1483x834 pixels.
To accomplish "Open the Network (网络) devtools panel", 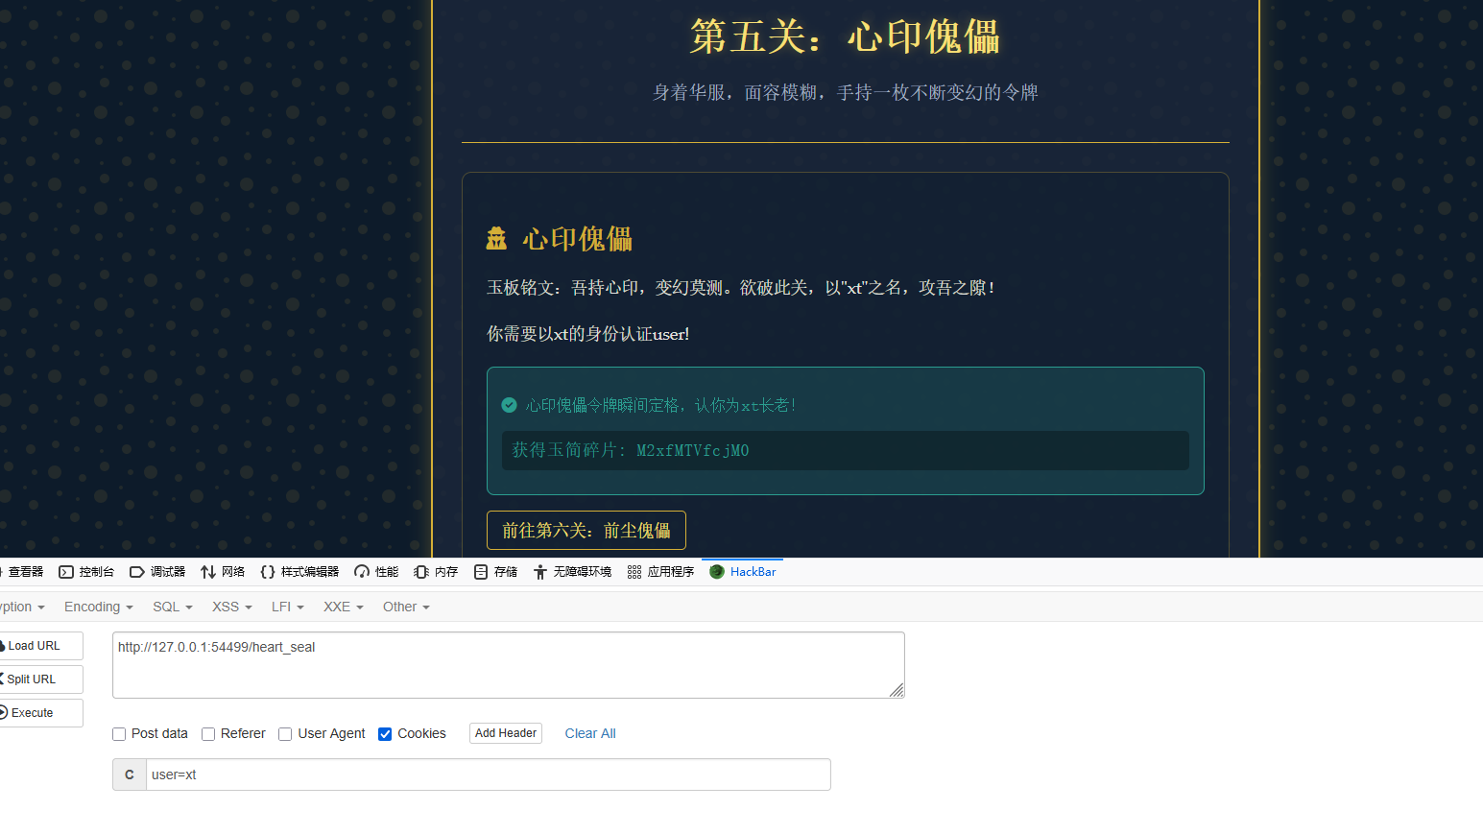I will [223, 572].
